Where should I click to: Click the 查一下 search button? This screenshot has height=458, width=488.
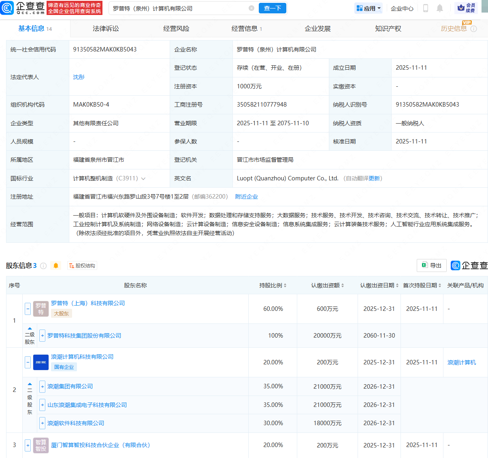click(x=272, y=8)
